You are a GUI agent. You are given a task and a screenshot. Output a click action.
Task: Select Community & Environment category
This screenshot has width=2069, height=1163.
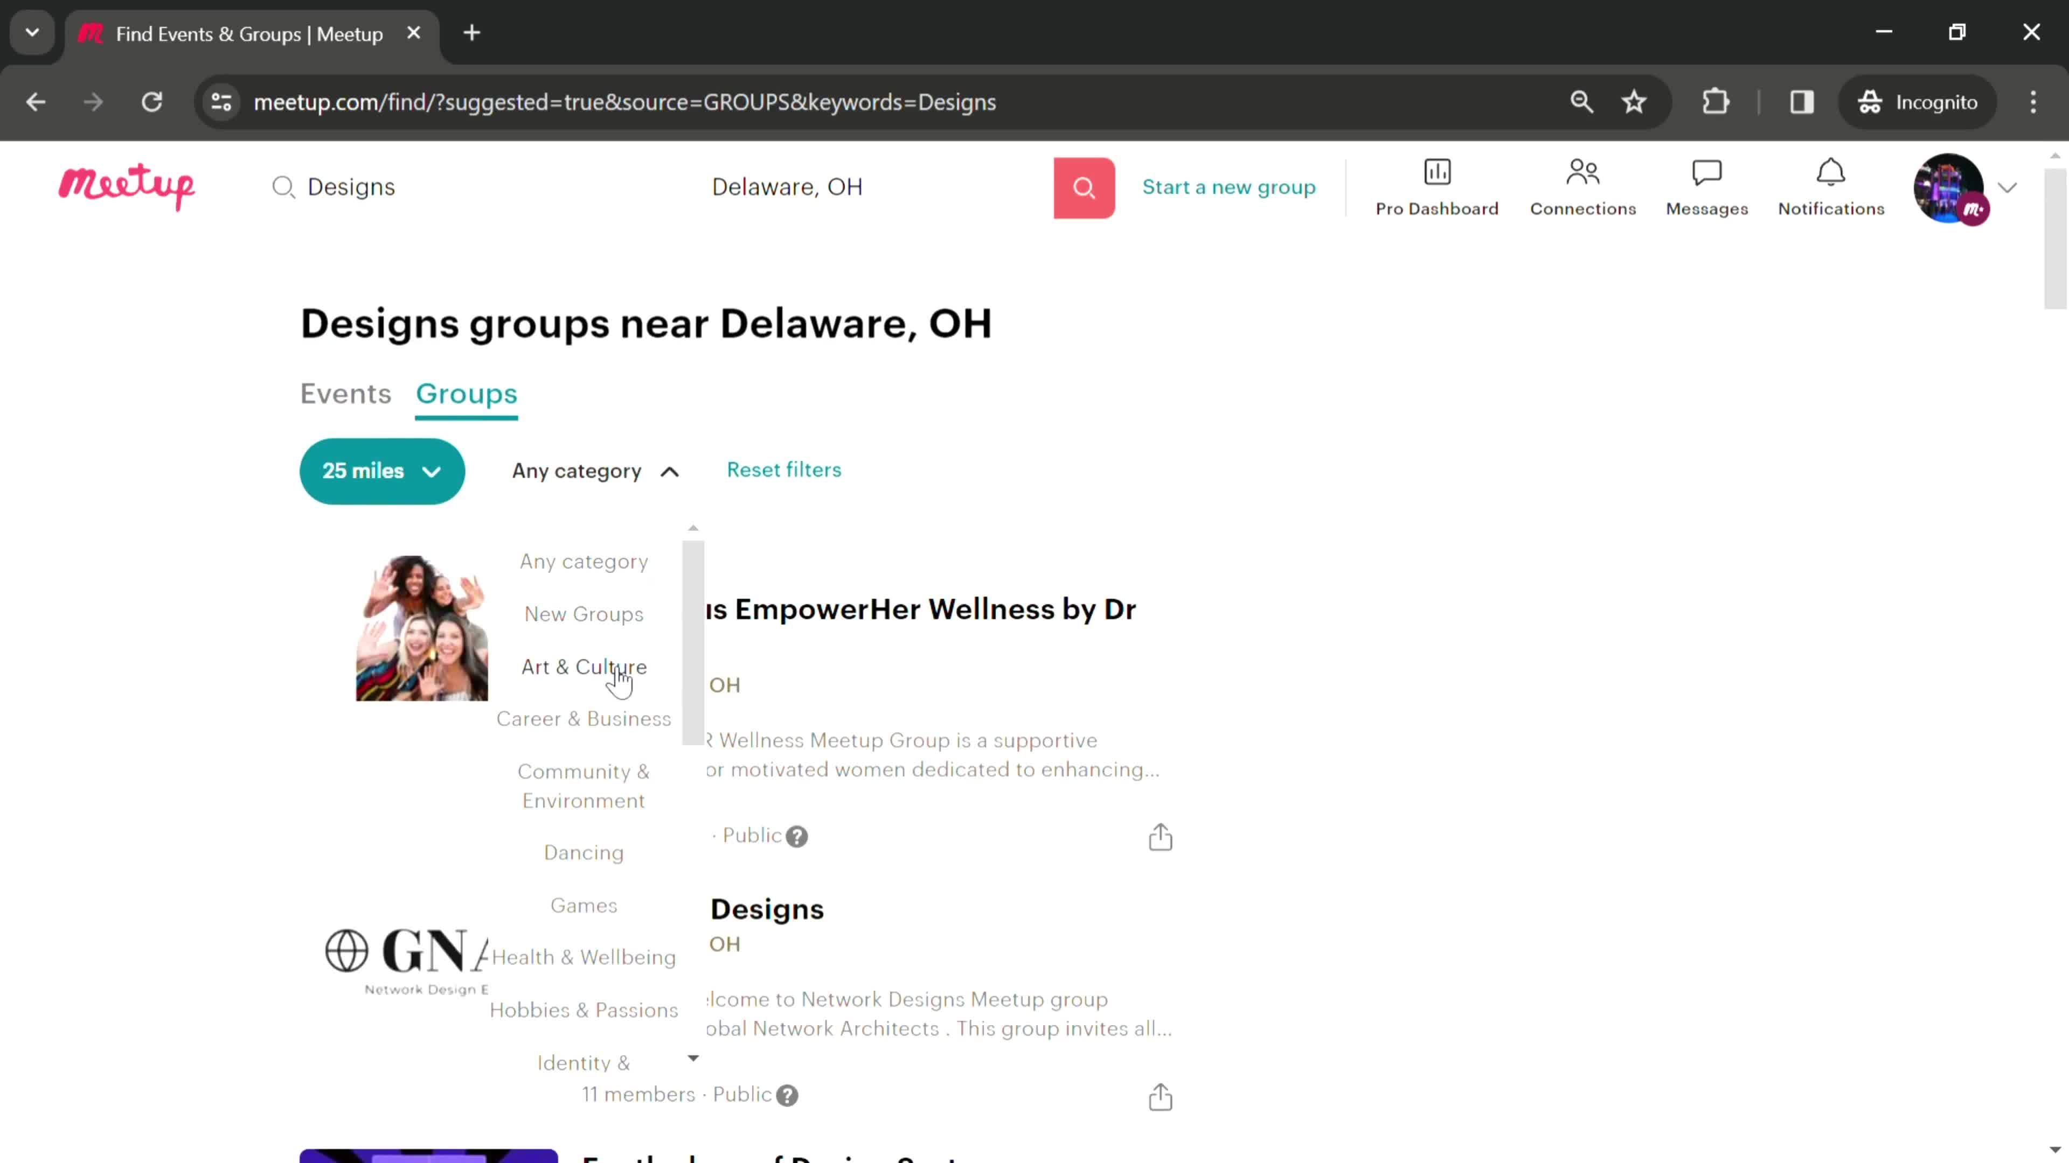tap(584, 786)
